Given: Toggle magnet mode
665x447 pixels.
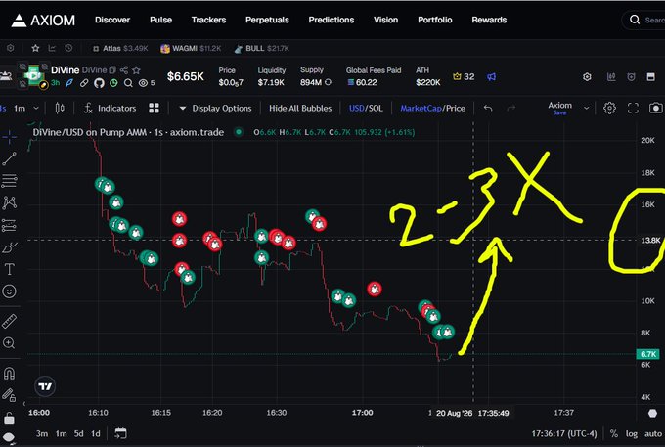Looking at the screenshot, I should [10, 374].
